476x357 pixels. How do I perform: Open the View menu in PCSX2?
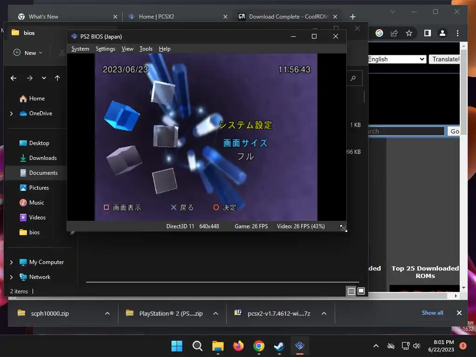coord(127,49)
